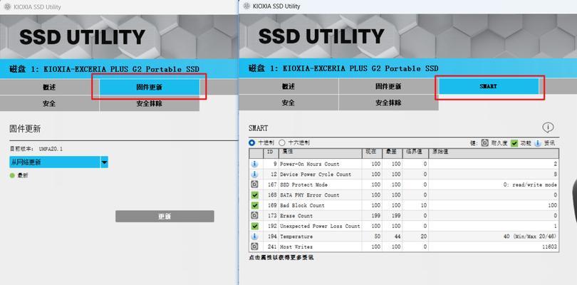
Task: Open the speech-bubble info icon beside SMART heading
Action: [x=548, y=128]
